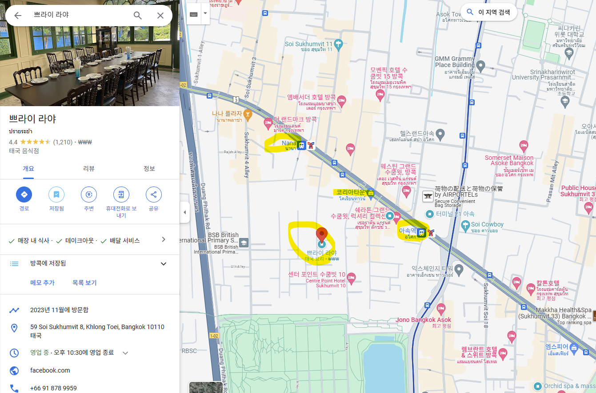Open the facebook.com website link
The width and height of the screenshot is (596, 393).
[50, 370]
